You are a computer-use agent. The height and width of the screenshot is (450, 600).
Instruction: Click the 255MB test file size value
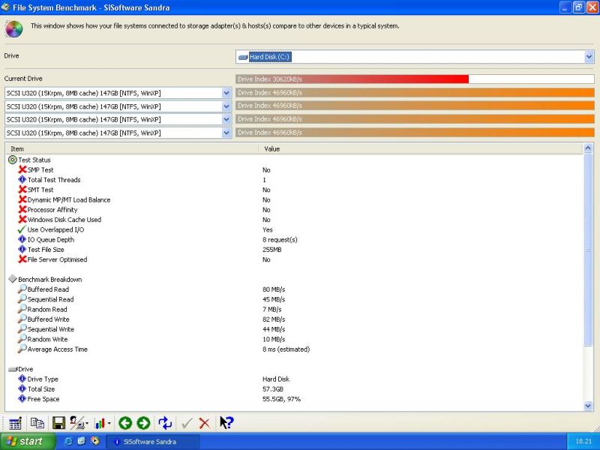pyautogui.click(x=272, y=250)
